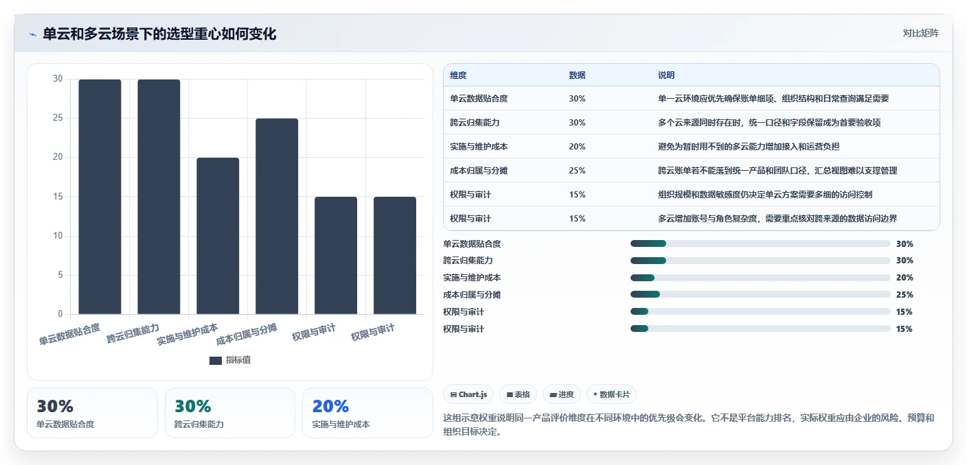The height and width of the screenshot is (465, 967).
Task: Click the 20% cell in the table
Action: coord(577,147)
